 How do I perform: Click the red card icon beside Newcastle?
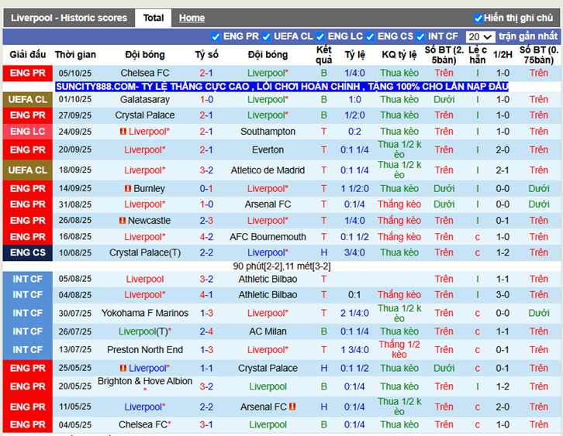tap(123, 221)
